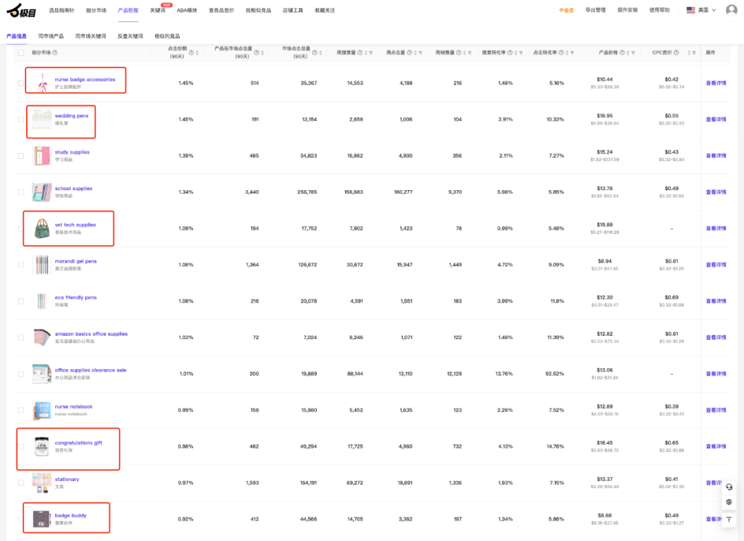This screenshot has width=744, height=541.
Task: Click the middle floating icon below the headset
Action: (730, 502)
